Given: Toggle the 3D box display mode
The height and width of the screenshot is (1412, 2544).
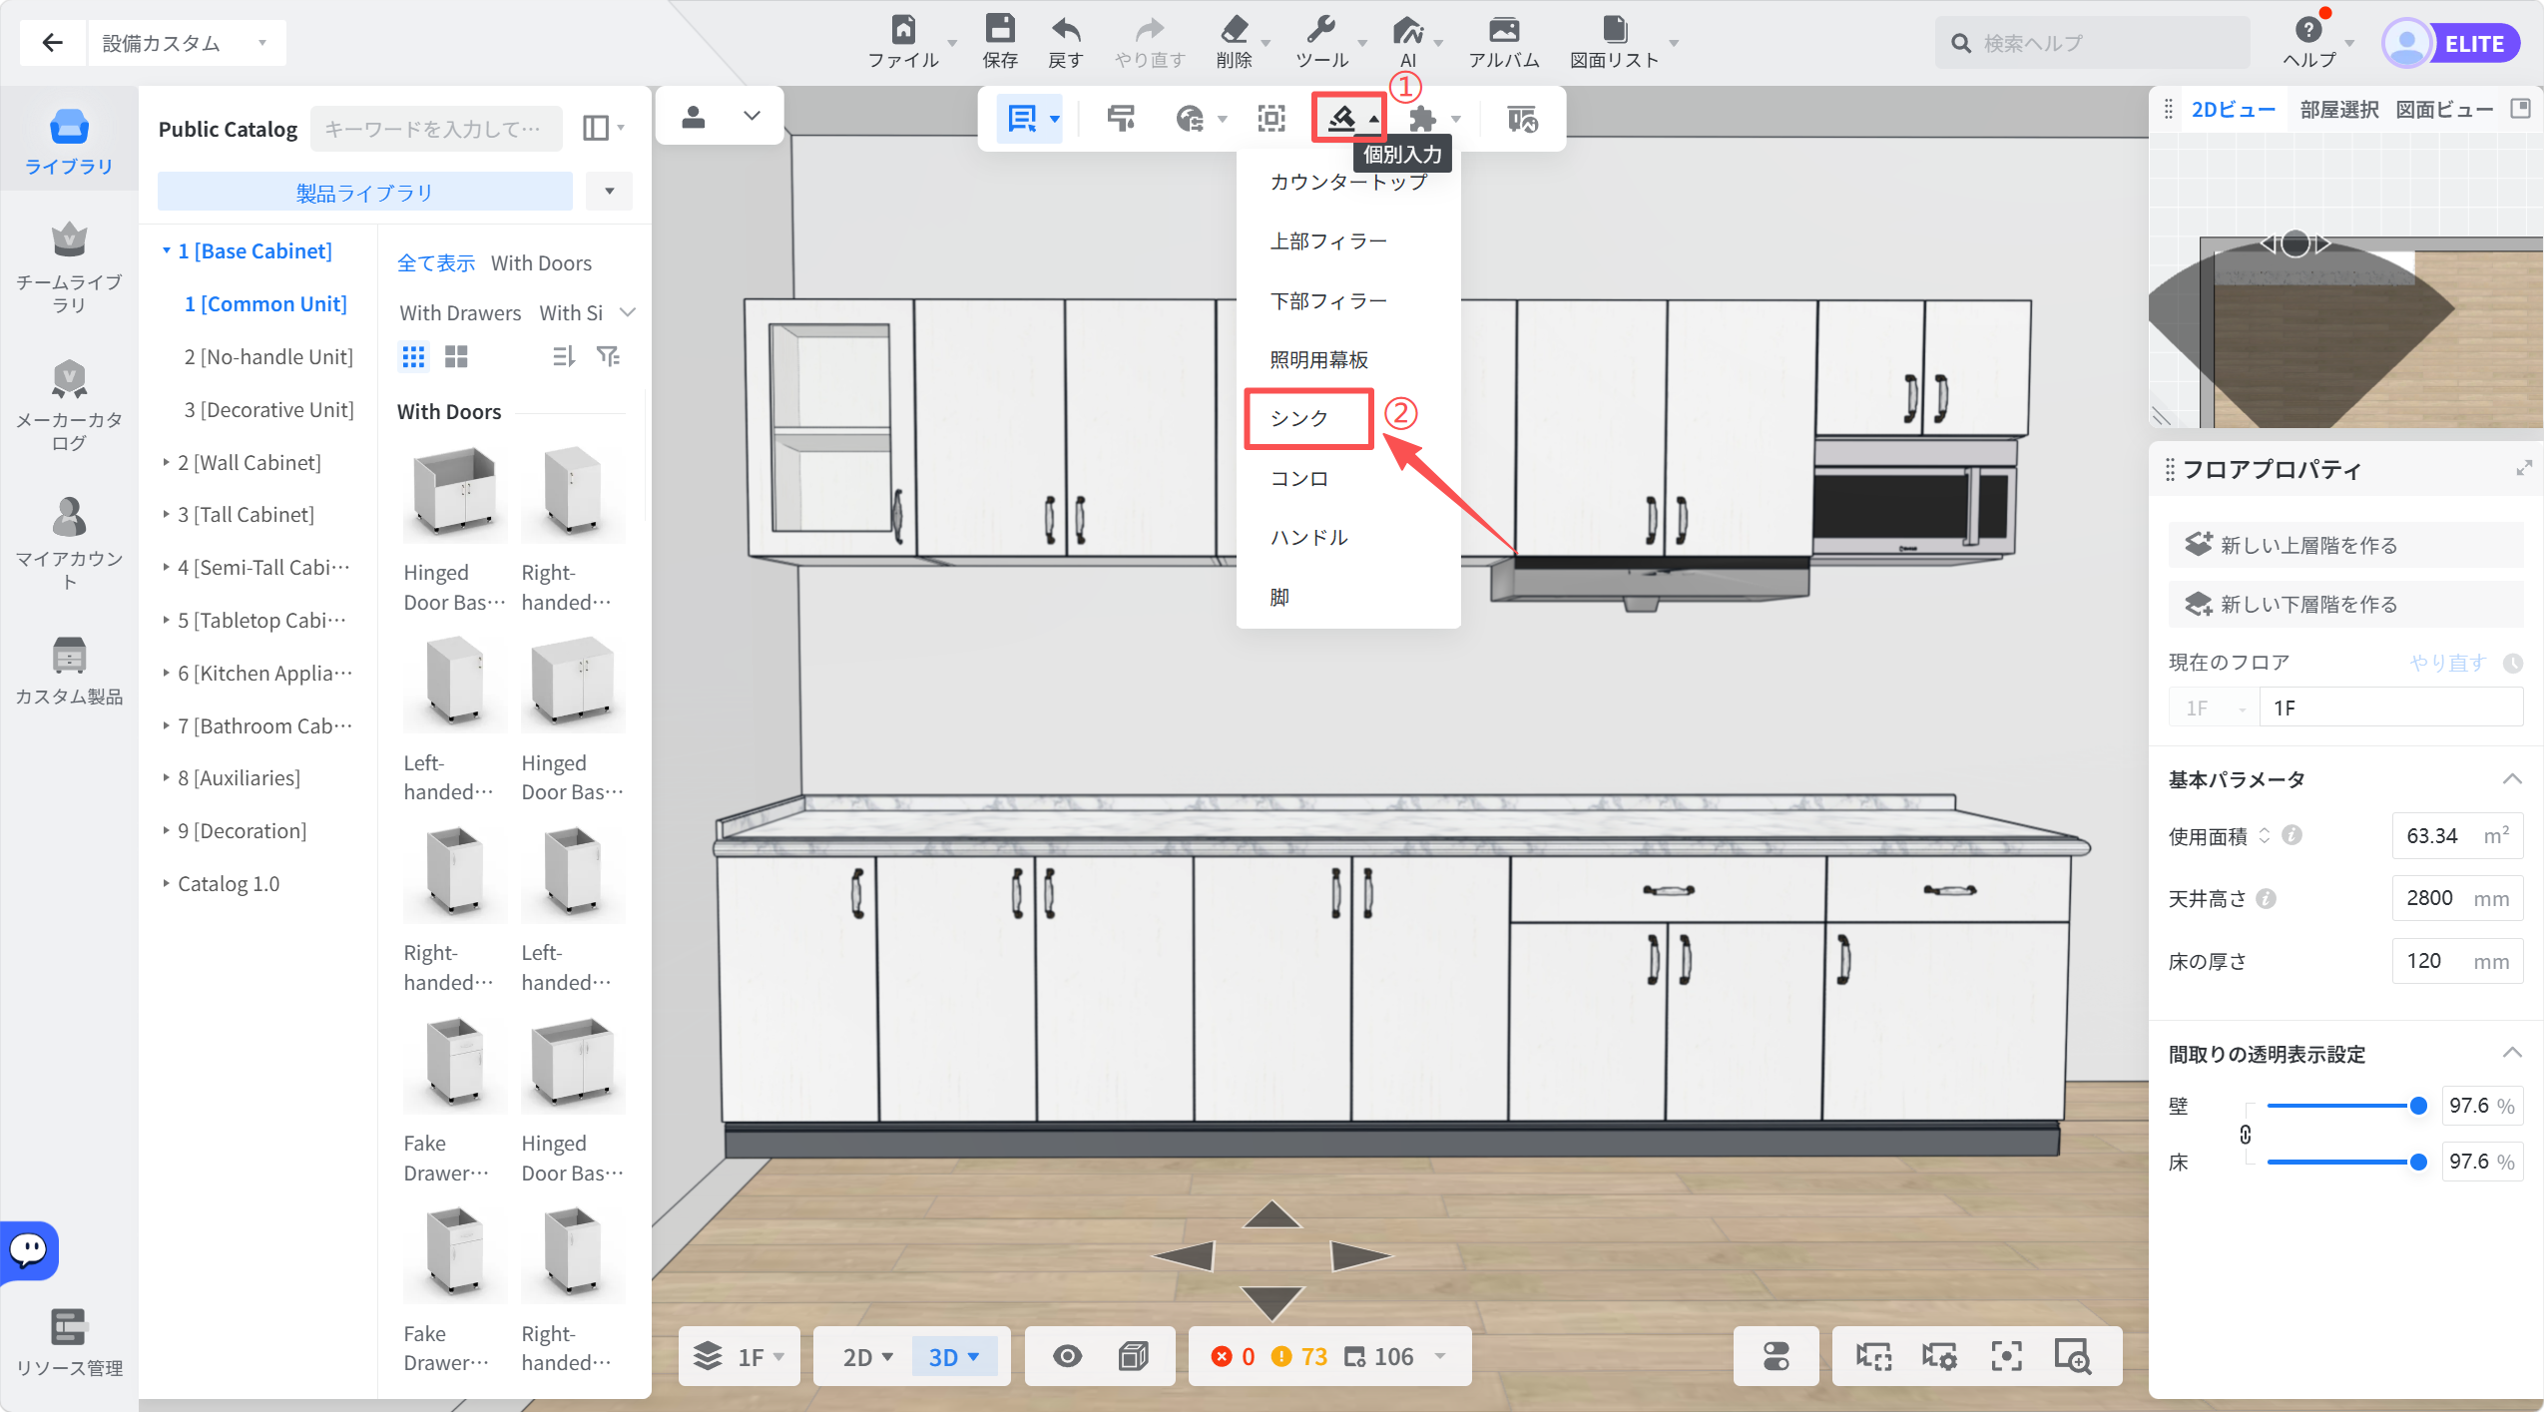Looking at the screenshot, I should pos(1133,1356).
